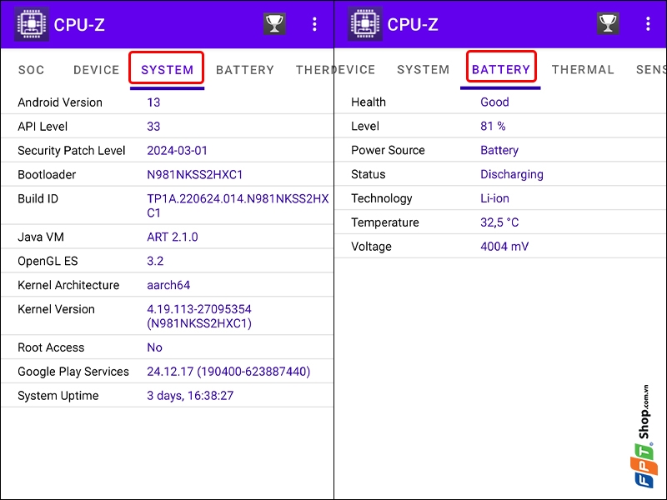Click Kernel Version value 4.19.113-27095354
667x500 pixels.
(x=199, y=317)
